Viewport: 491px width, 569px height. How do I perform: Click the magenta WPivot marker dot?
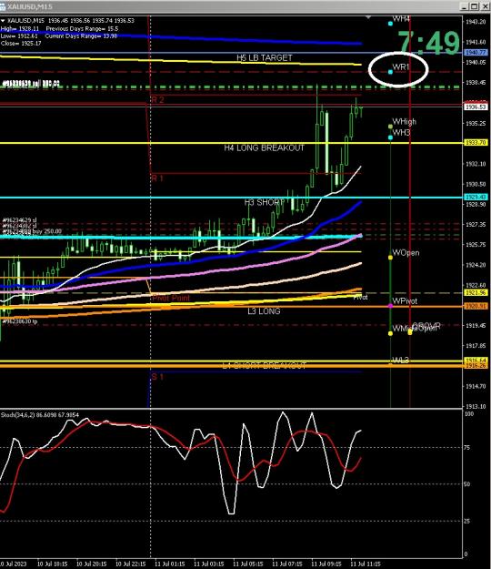point(390,306)
